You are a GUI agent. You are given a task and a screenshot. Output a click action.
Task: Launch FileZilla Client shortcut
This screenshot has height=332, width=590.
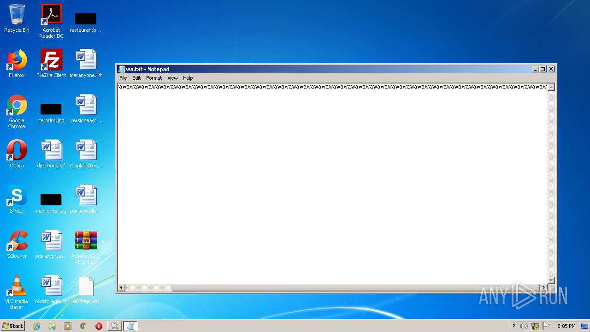tap(51, 64)
